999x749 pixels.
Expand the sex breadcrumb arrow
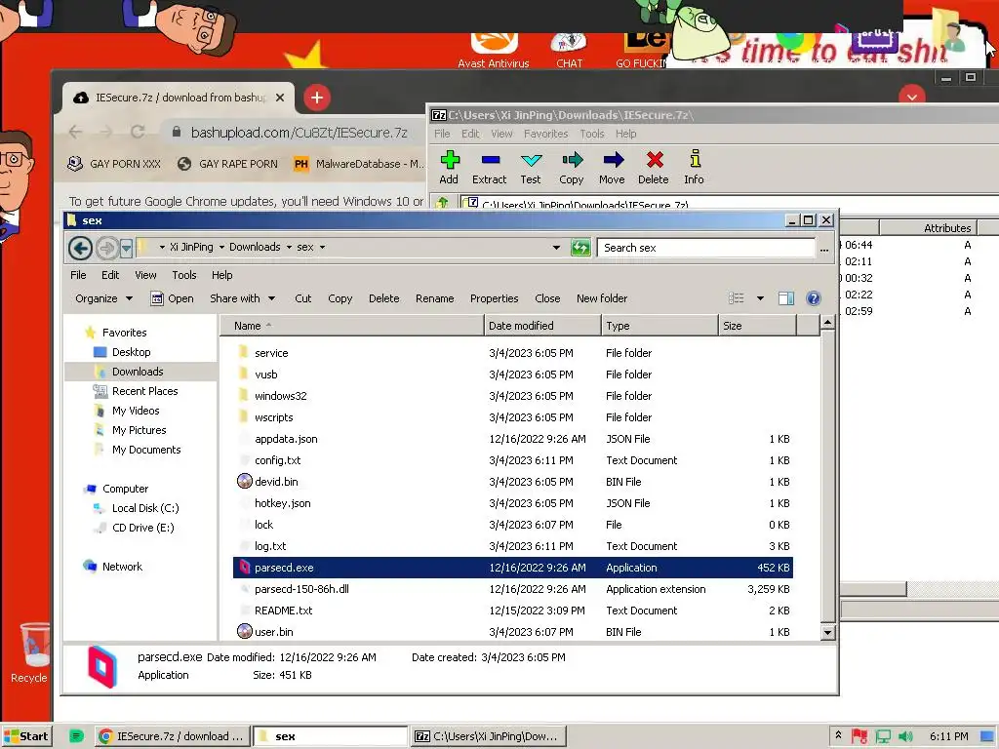[x=322, y=247]
